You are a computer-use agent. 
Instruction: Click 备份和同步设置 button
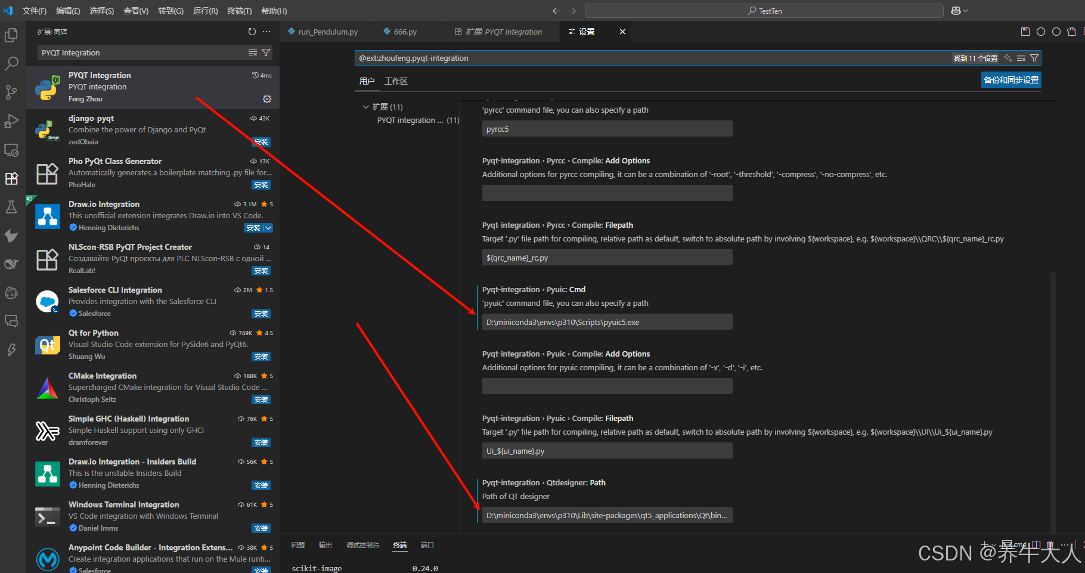click(x=1011, y=80)
